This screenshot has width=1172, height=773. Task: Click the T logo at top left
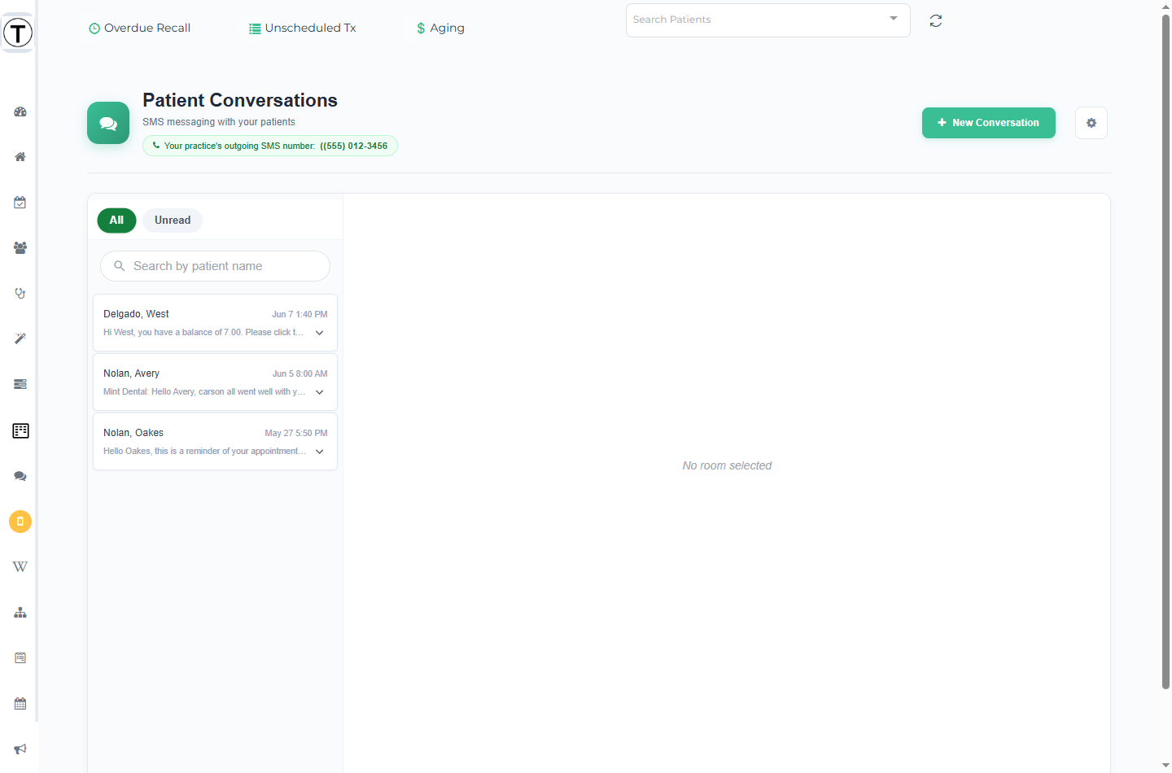pos(18,33)
